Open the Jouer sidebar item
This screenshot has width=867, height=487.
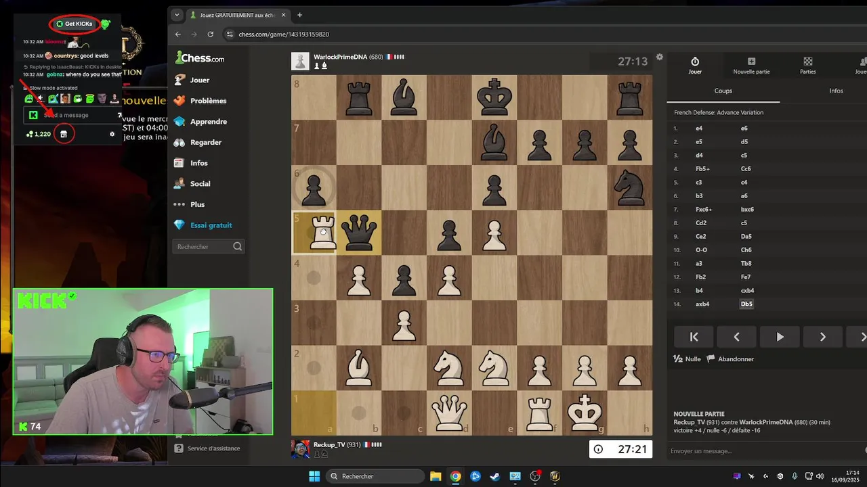click(192, 80)
